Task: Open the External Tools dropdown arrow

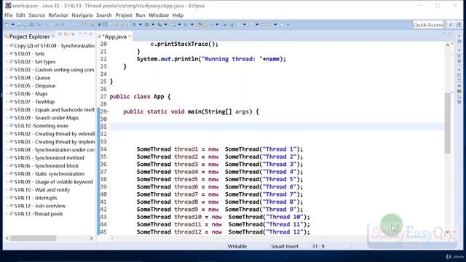Action: pos(165,25)
